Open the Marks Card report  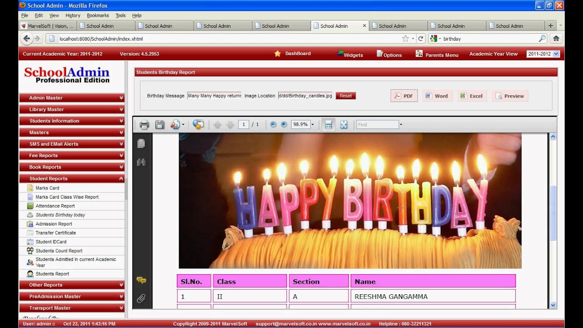[x=47, y=188]
